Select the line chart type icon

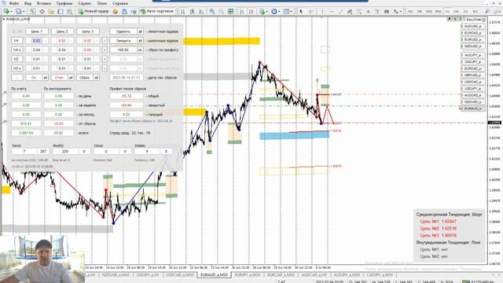(201, 11)
